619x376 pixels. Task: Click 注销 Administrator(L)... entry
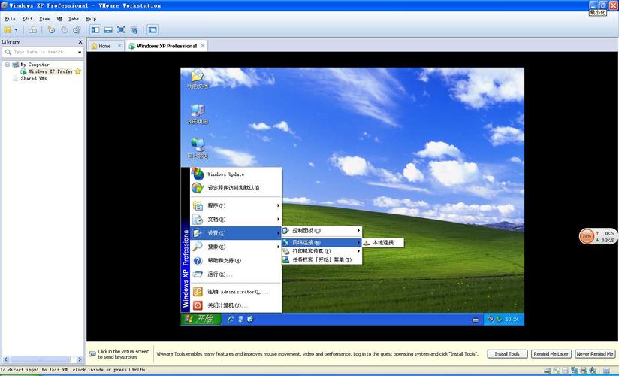pos(236,292)
